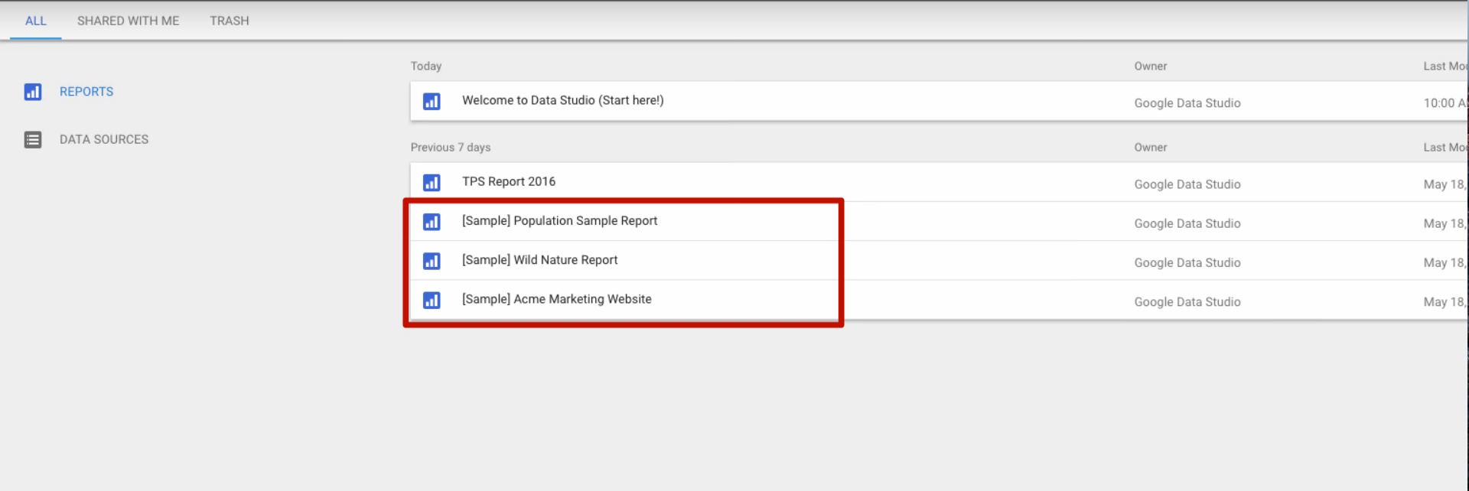This screenshot has width=1469, height=491.
Task: Open the TPS Report 2016 report
Action: [x=509, y=181]
